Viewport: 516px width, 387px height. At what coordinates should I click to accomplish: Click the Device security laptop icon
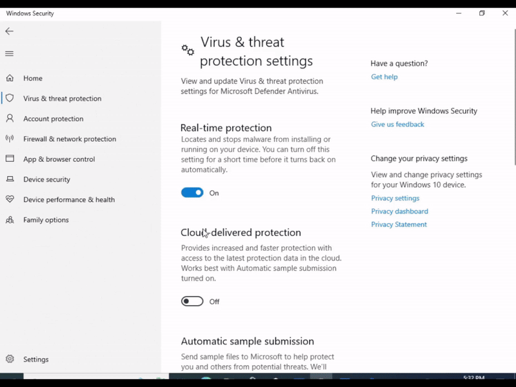pos(10,179)
